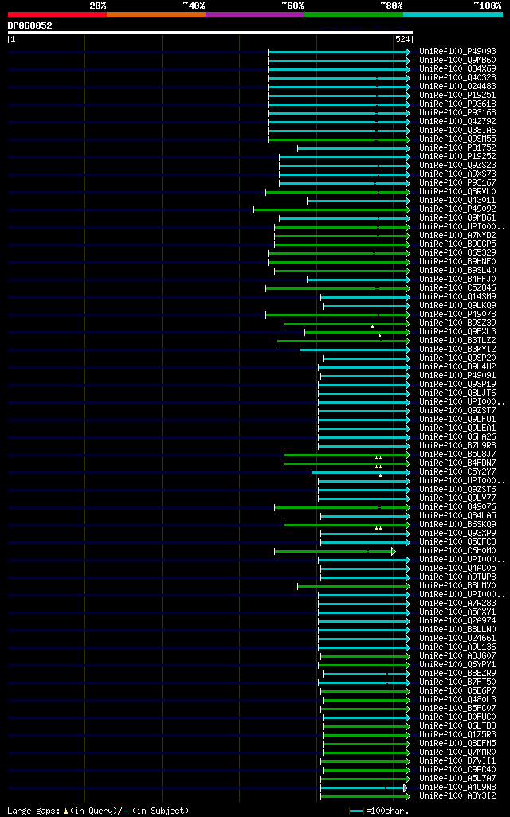This screenshot has width=510, height=817.
Task: Open hit UniRef100_Q9MB60
Action: pos(458,60)
